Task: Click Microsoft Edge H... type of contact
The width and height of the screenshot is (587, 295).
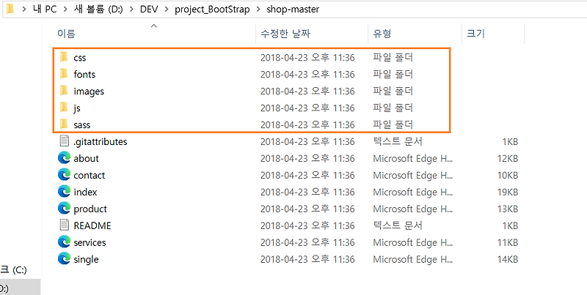Action: click(x=413, y=175)
